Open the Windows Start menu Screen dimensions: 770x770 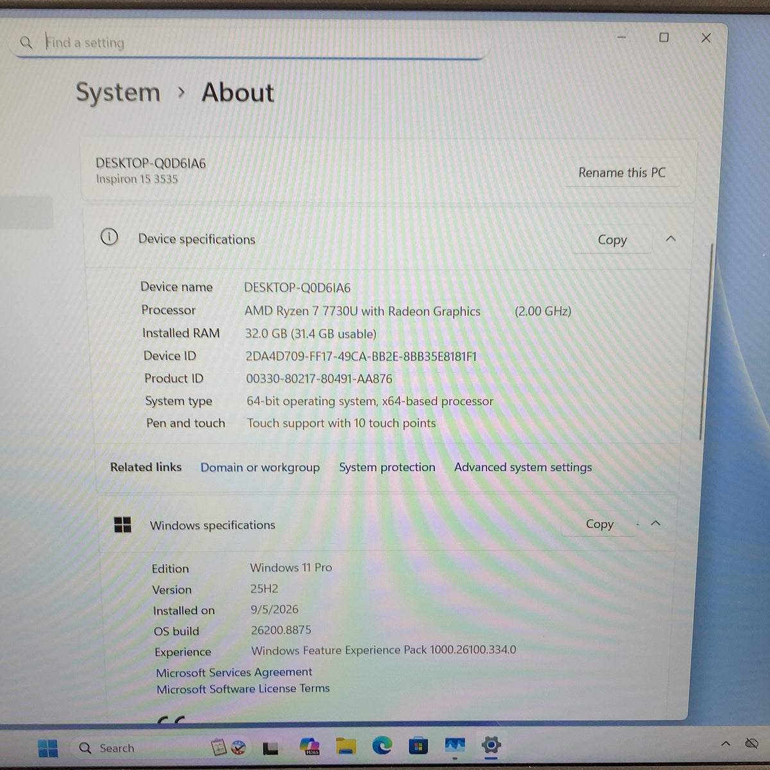pyautogui.click(x=47, y=748)
